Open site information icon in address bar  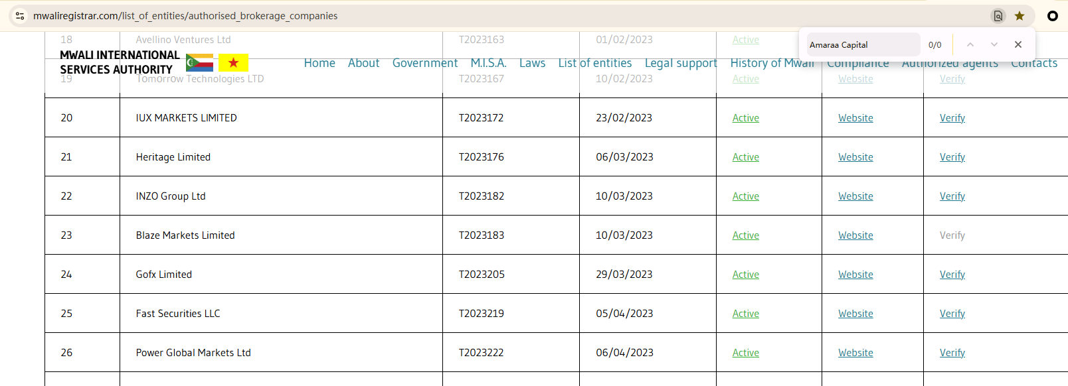click(20, 16)
